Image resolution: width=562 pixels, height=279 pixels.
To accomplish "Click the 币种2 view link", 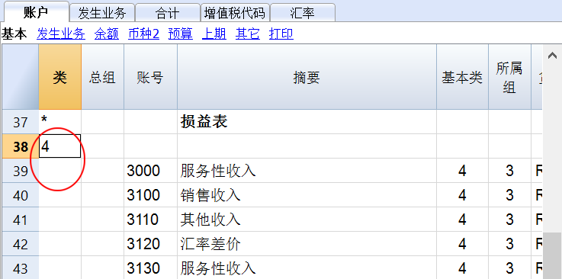I will click(x=143, y=34).
